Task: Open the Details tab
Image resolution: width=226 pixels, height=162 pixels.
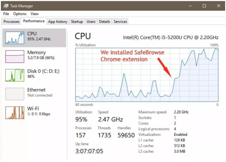Action: click(104, 22)
